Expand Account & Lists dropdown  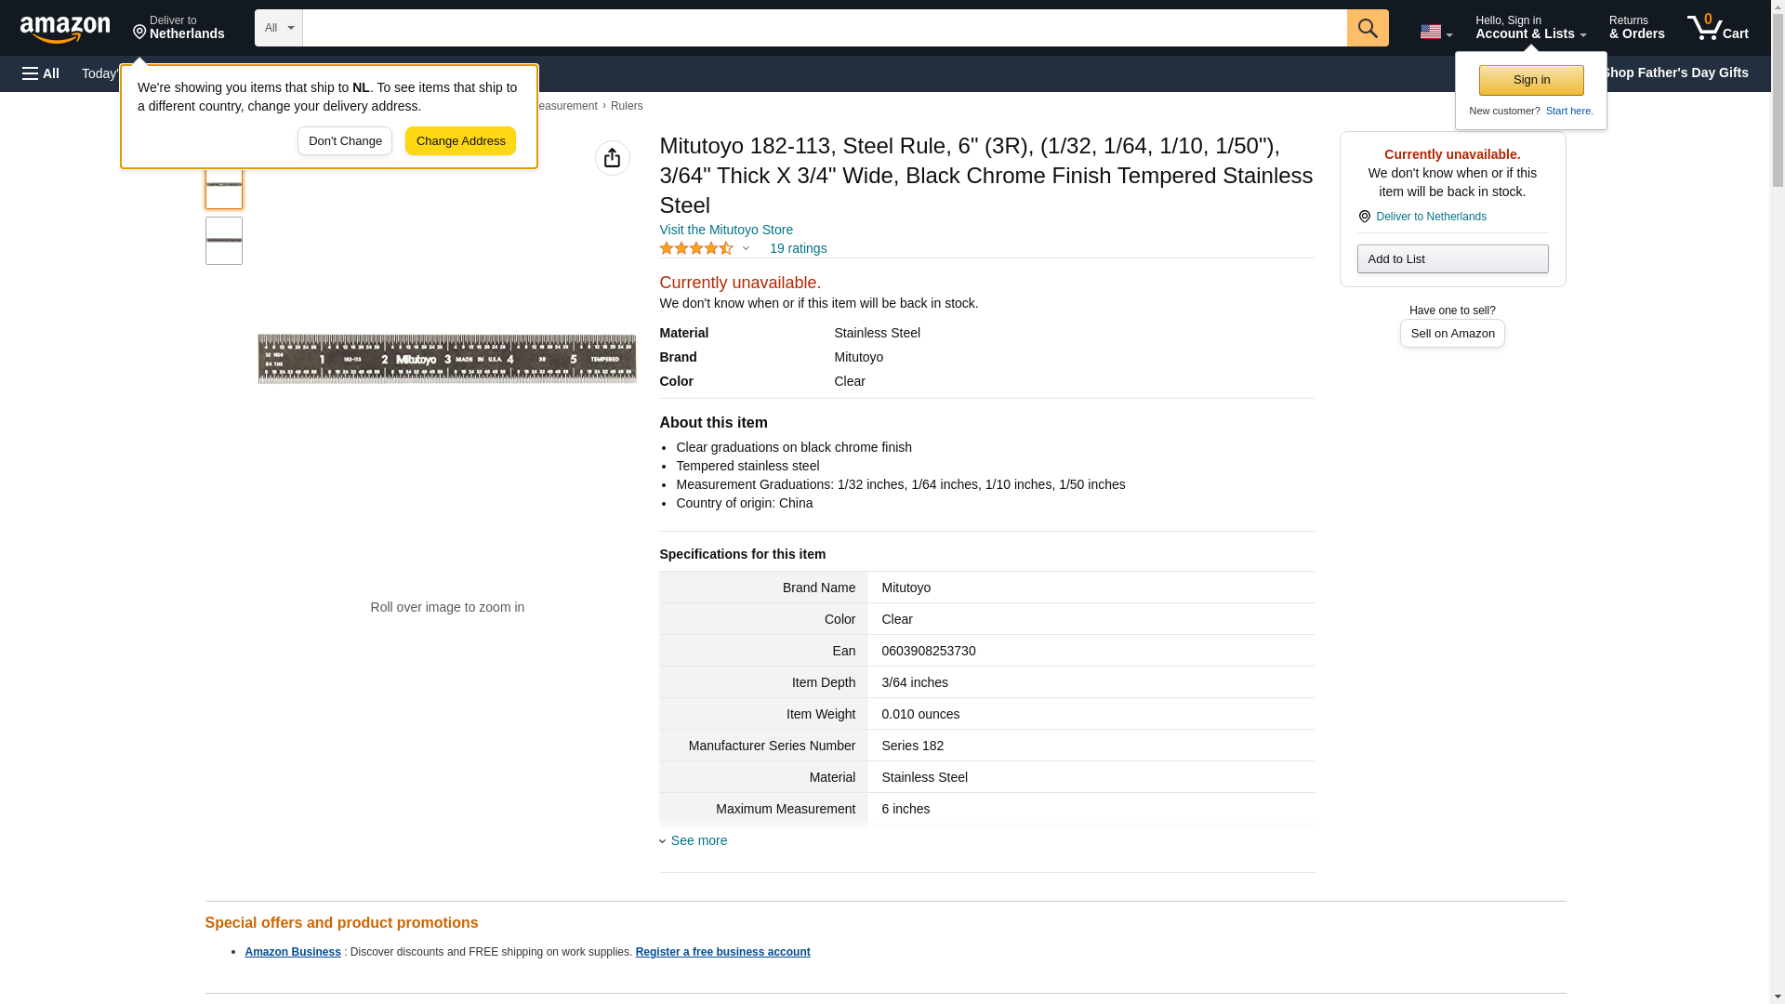(x=1529, y=28)
